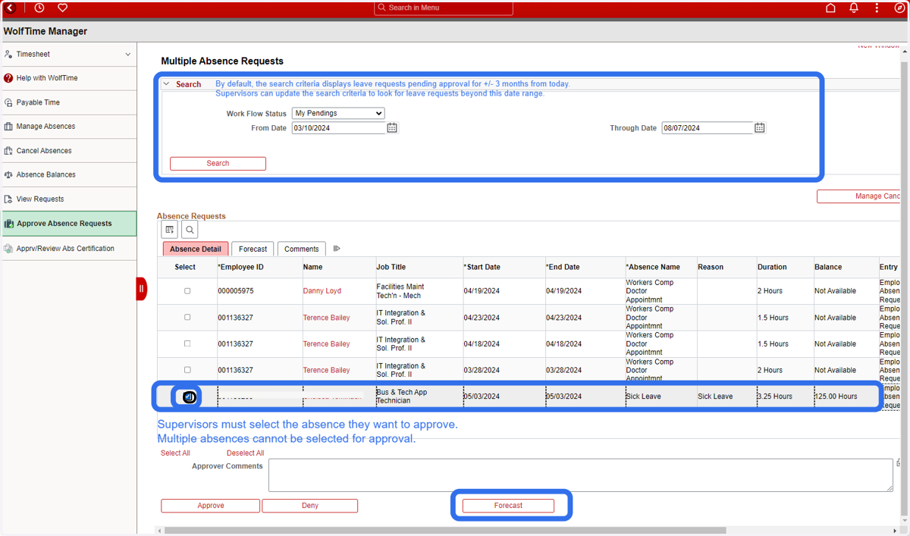Toggle the Sick Leave row checkbox
The width and height of the screenshot is (910, 536).
click(189, 397)
